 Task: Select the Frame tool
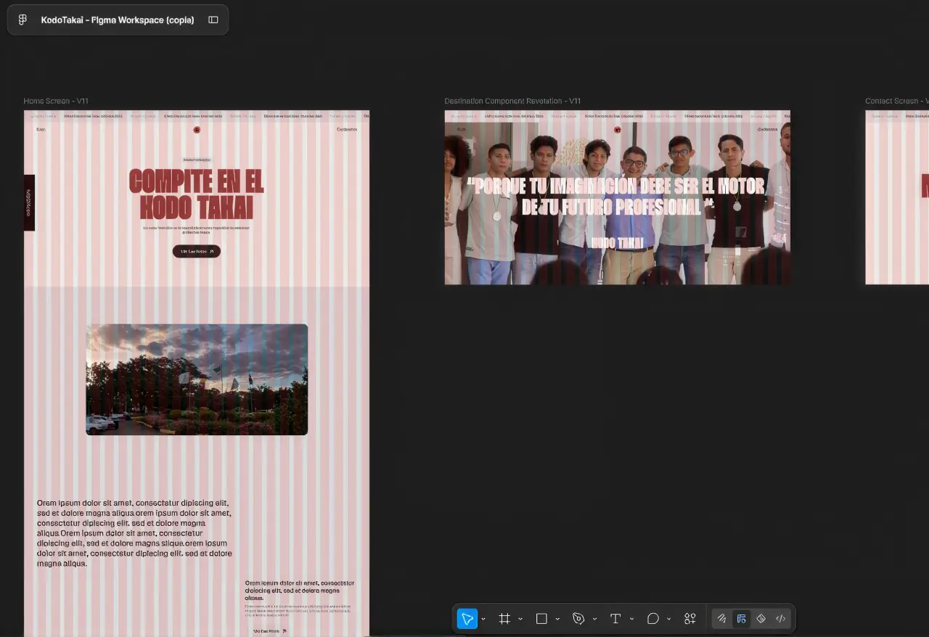(504, 619)
